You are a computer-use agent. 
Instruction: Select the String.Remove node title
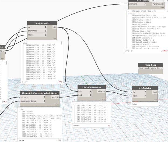[x=42, y=23]
